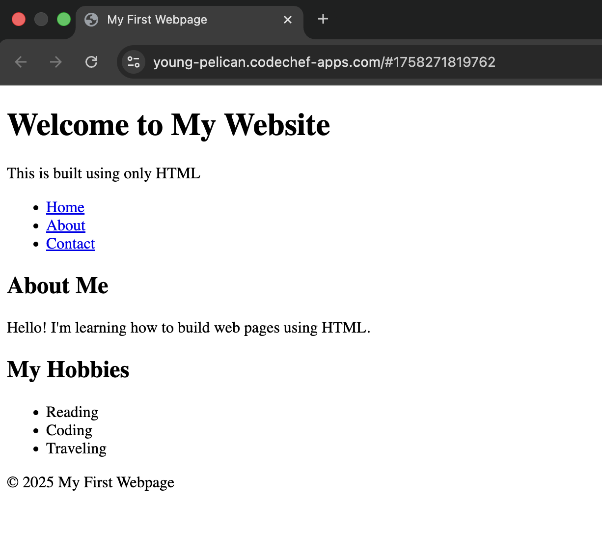
Task: Focus the address bar URL field
Action: coord(324,62)
